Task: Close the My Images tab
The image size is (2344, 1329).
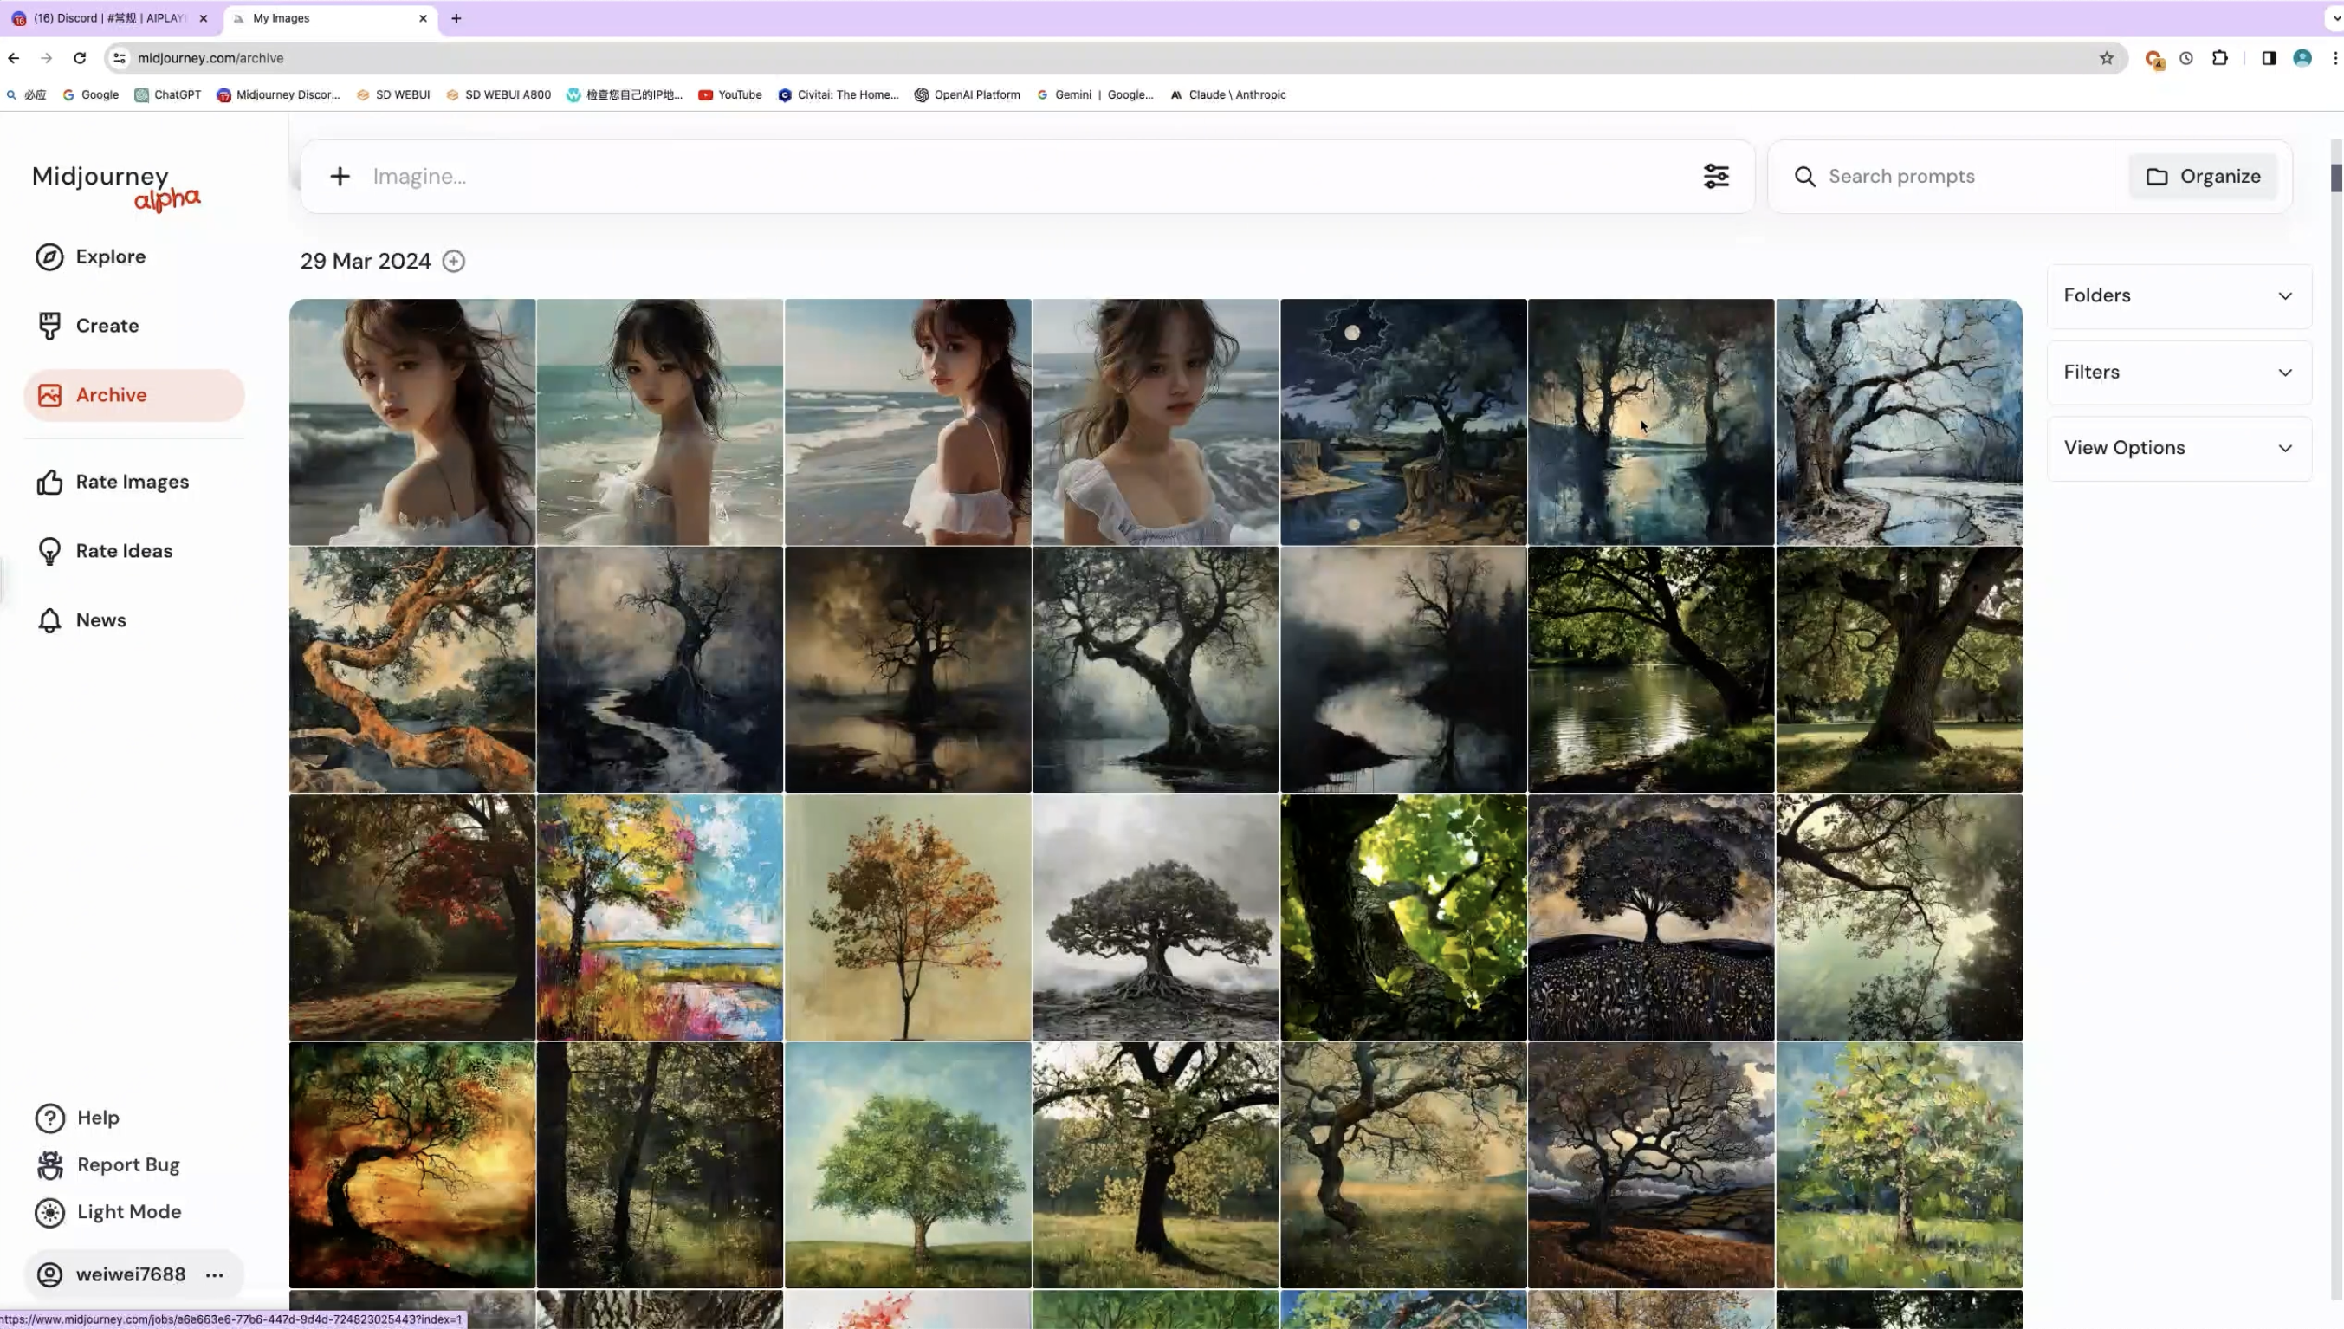Action: click(423, 18)
